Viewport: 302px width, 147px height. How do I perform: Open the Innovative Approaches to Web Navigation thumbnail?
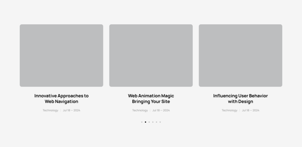point(61,55)
